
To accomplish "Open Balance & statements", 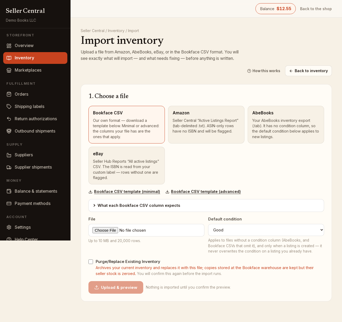I will click(x=35, y=191).
